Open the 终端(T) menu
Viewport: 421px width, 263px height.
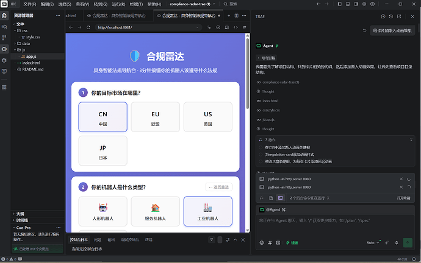(x=136, y=4)
